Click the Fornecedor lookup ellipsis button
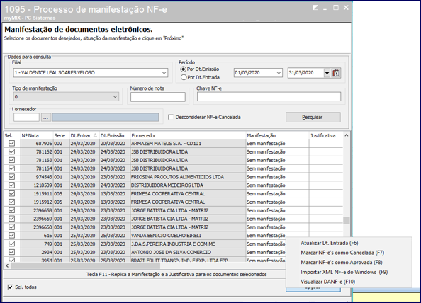Viewport: 421px width, 303px height. 45,118
